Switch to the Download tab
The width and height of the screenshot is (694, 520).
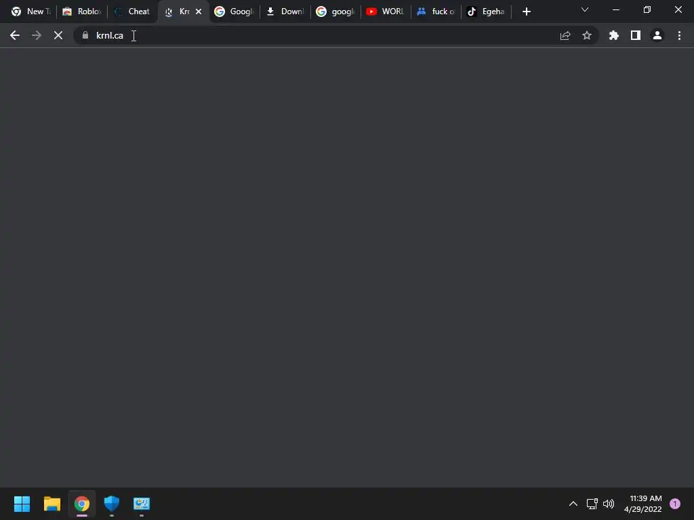285,12
